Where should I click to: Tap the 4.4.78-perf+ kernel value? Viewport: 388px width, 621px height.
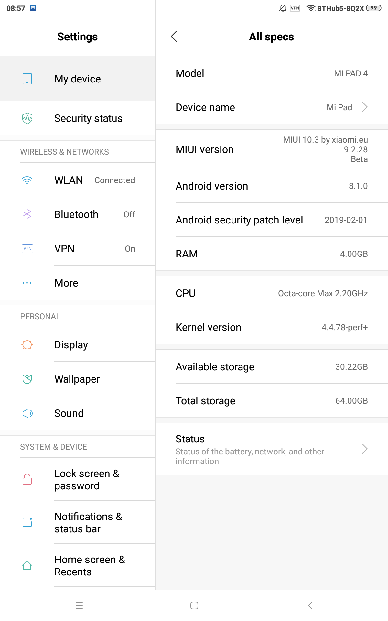(345, 327)
